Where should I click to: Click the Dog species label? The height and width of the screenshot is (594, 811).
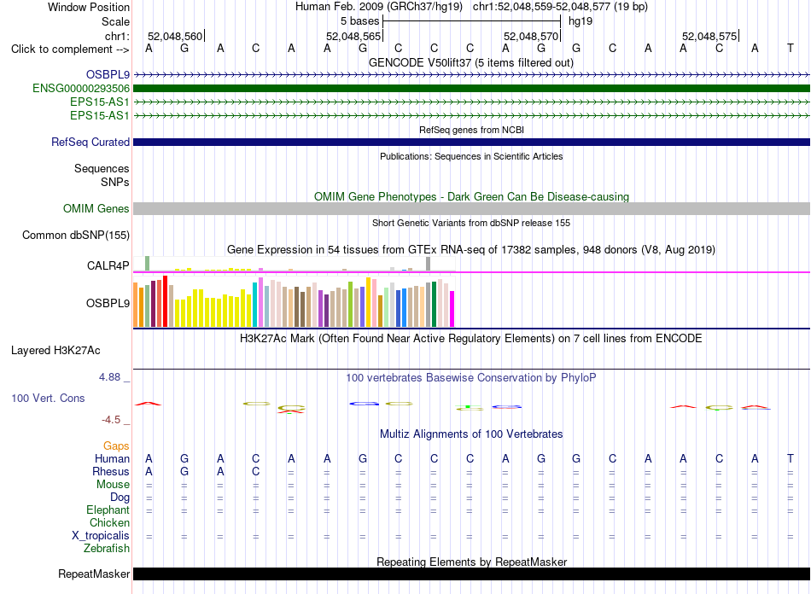click(120, 498)
